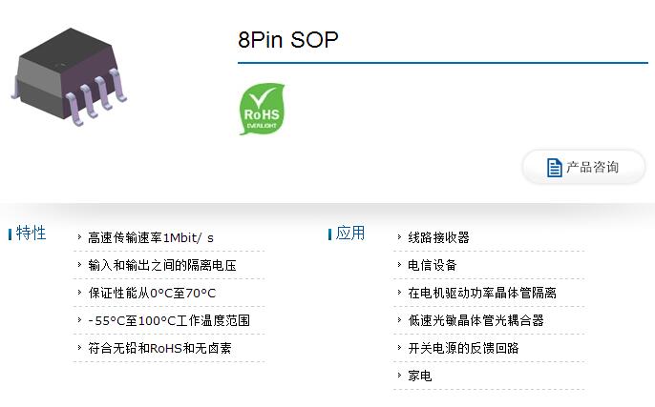Viewport: 655px width, 407px height.
Task: Click the 产品咨询 product inquiry button
Action: click(583, 167)
